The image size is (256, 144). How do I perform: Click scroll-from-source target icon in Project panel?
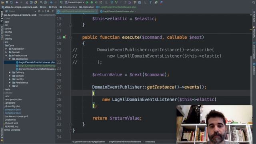point(39,11)
